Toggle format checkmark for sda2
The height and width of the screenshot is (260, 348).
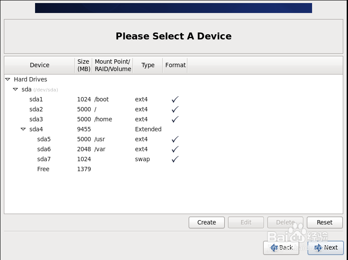(x=175, y=109)
